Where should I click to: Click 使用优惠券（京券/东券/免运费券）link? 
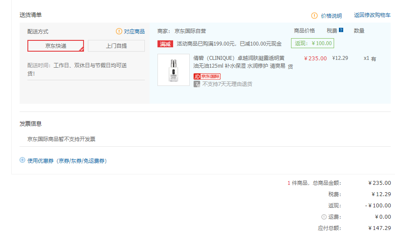pyautogui.click(x=67, y=161)
